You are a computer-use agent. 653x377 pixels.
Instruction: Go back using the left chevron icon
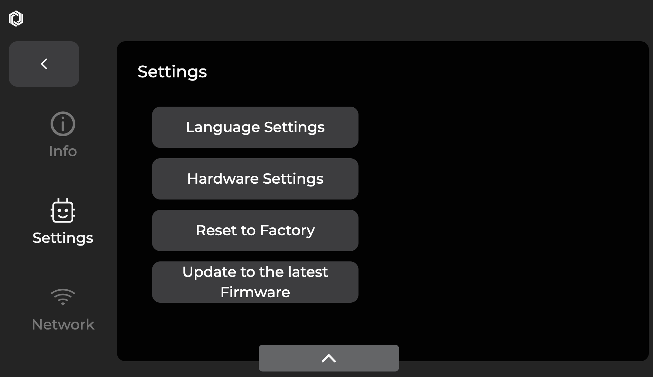44,64
